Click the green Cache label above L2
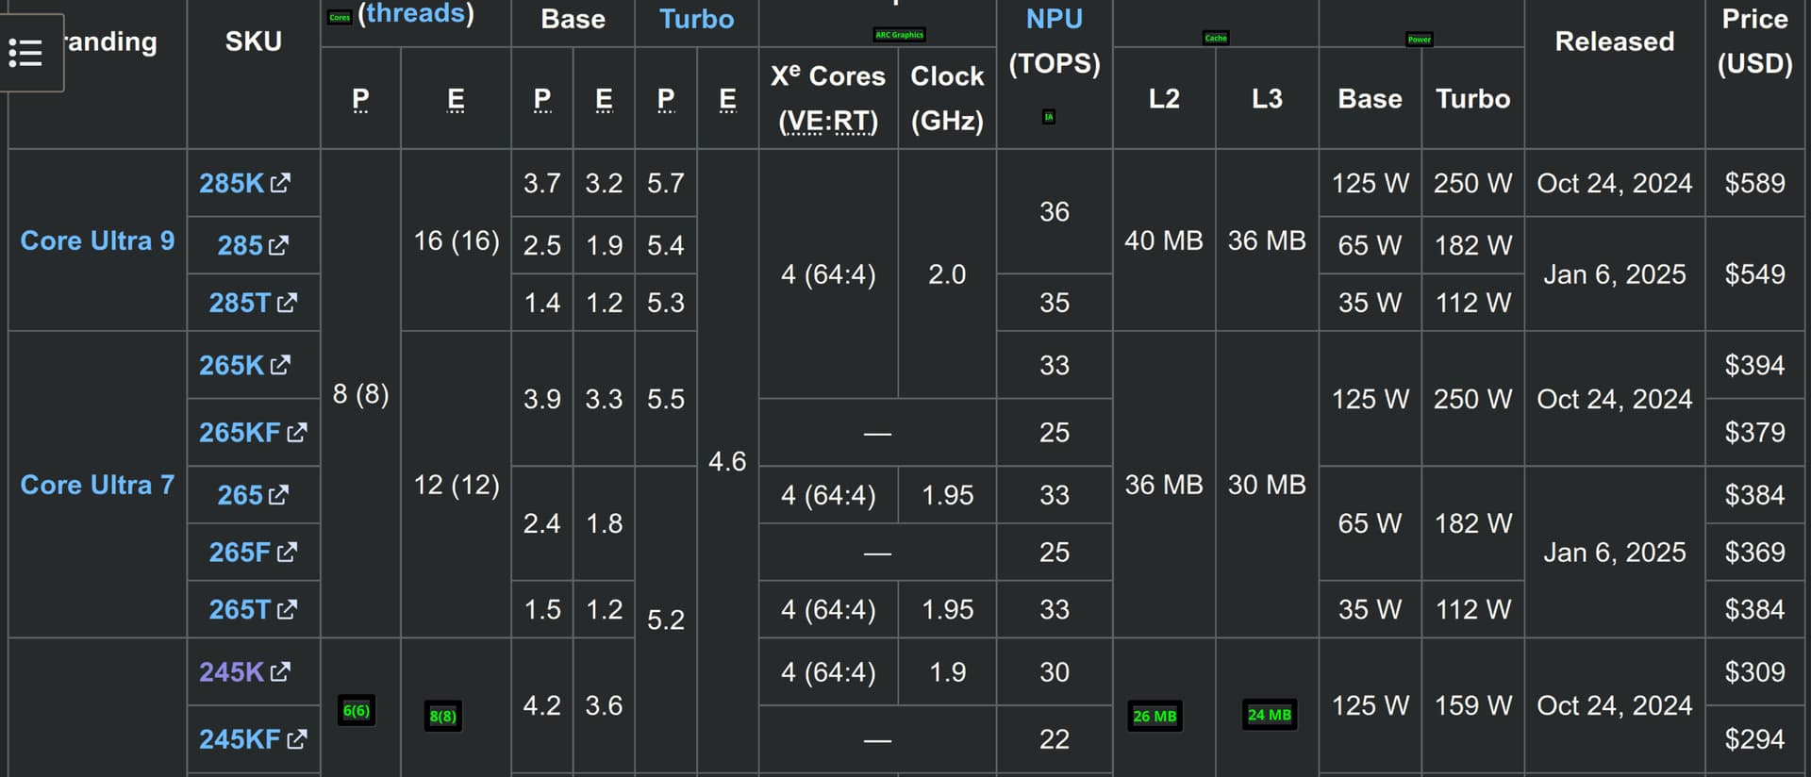Viewport: 1811px width, 777px height. pyautogui.click(x=1216, y=38)
